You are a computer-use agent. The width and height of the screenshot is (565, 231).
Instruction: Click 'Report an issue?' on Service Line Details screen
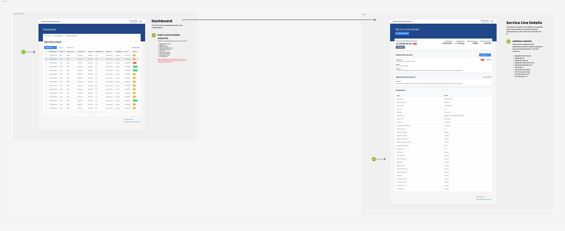coord(480,197)
